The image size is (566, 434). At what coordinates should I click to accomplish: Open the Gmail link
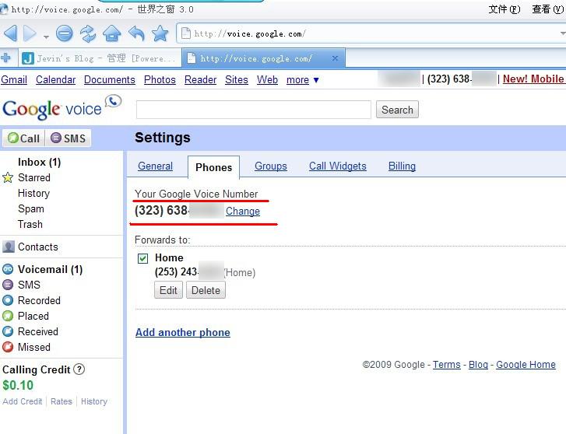pos(14,80)
